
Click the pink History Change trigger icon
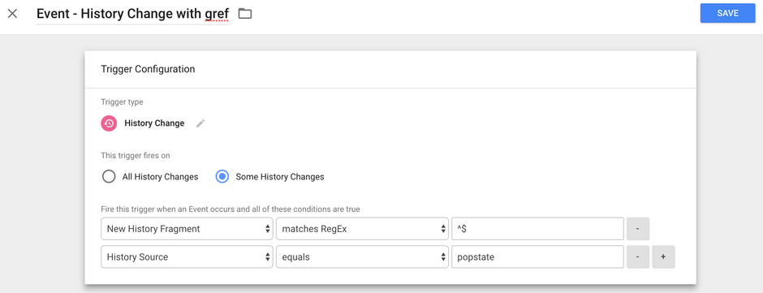click(x=109, y=123)
